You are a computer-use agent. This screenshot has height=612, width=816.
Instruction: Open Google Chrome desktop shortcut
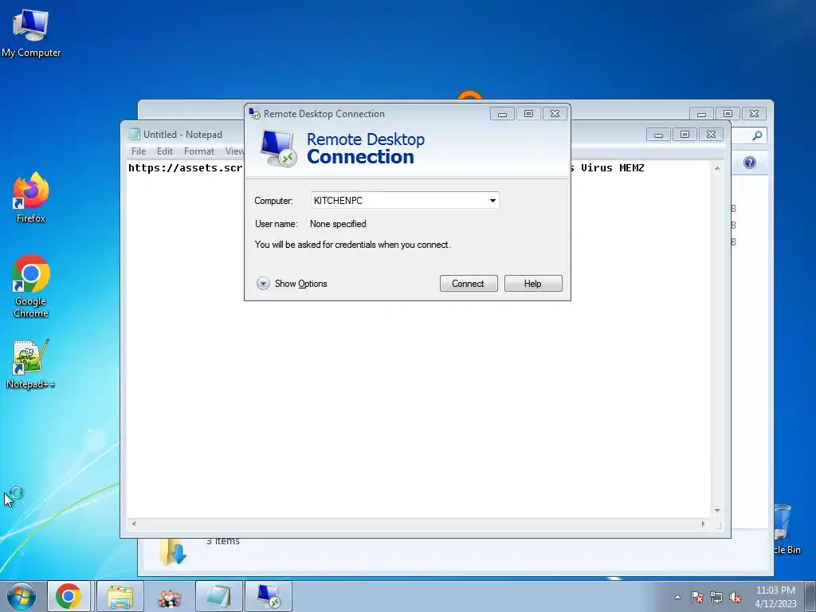click(x=31, y=286)
